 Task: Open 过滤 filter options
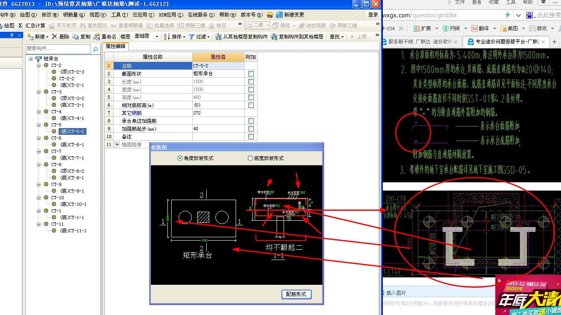point(199,36)
